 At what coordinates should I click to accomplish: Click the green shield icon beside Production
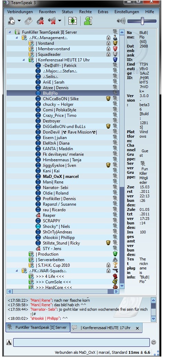115,254
